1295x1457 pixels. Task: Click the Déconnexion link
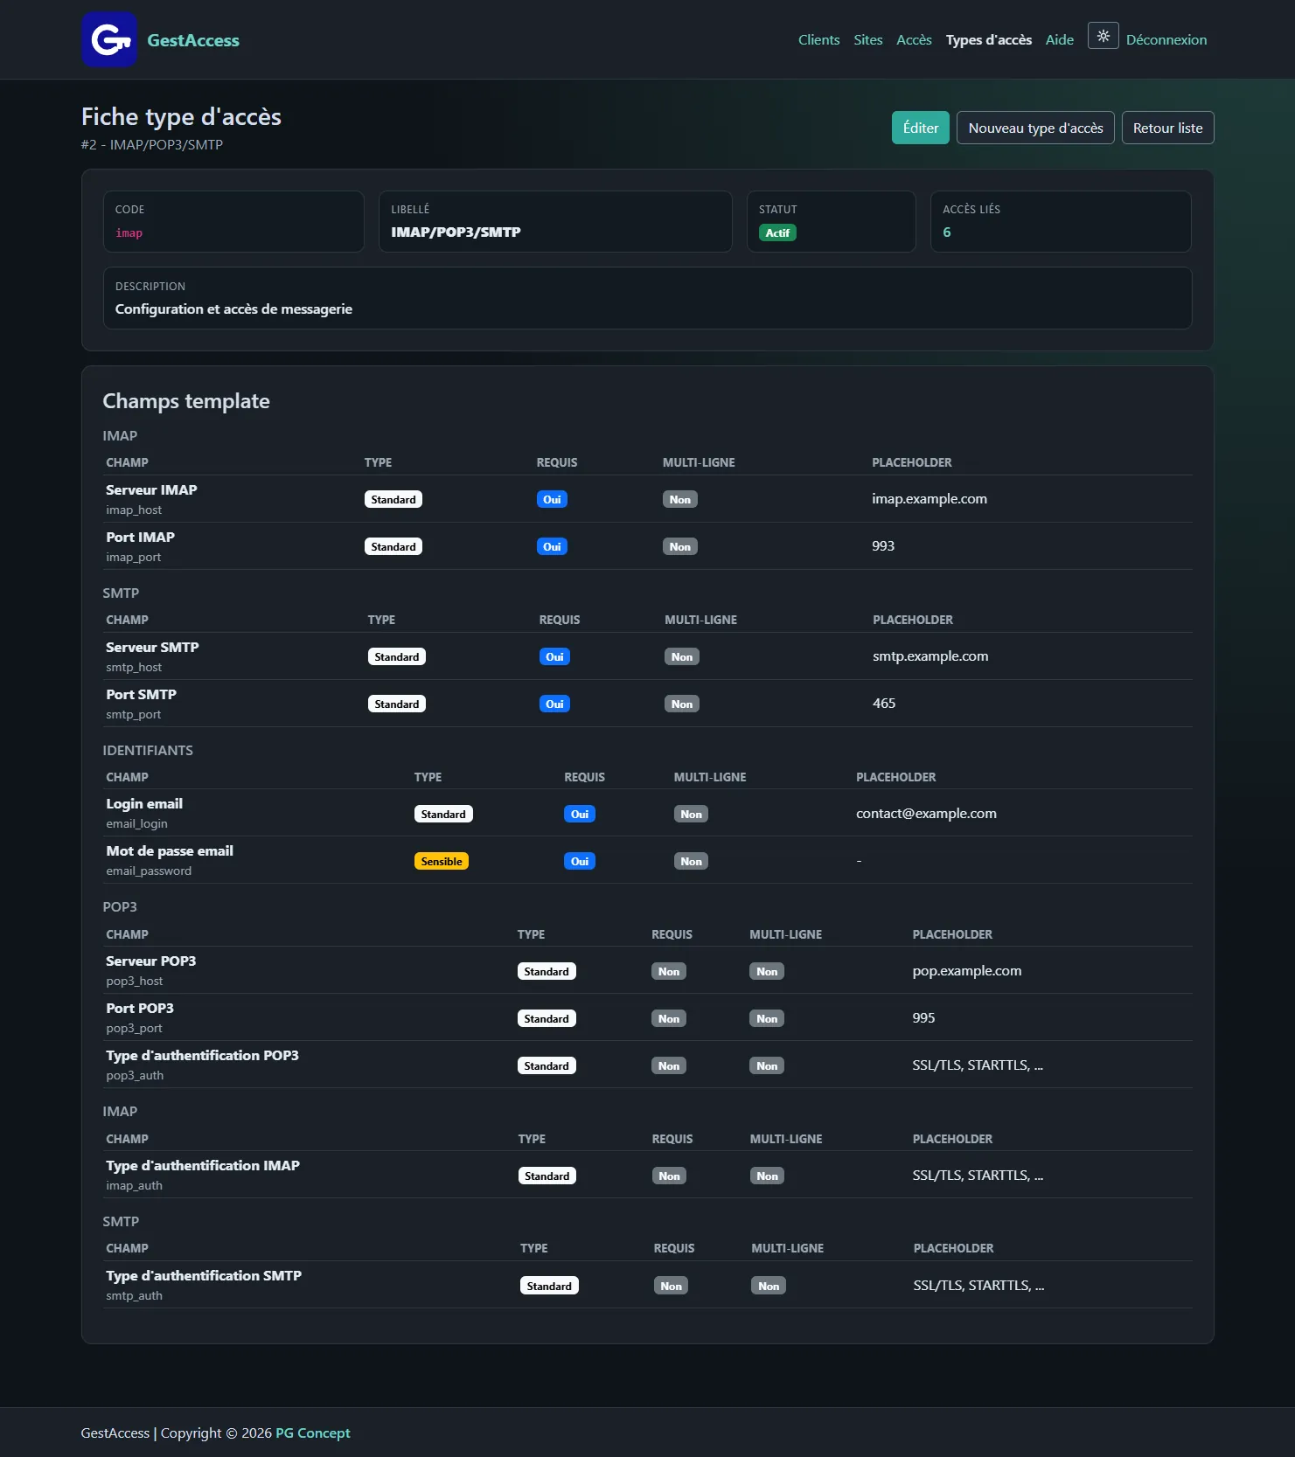pos(1166,40)
